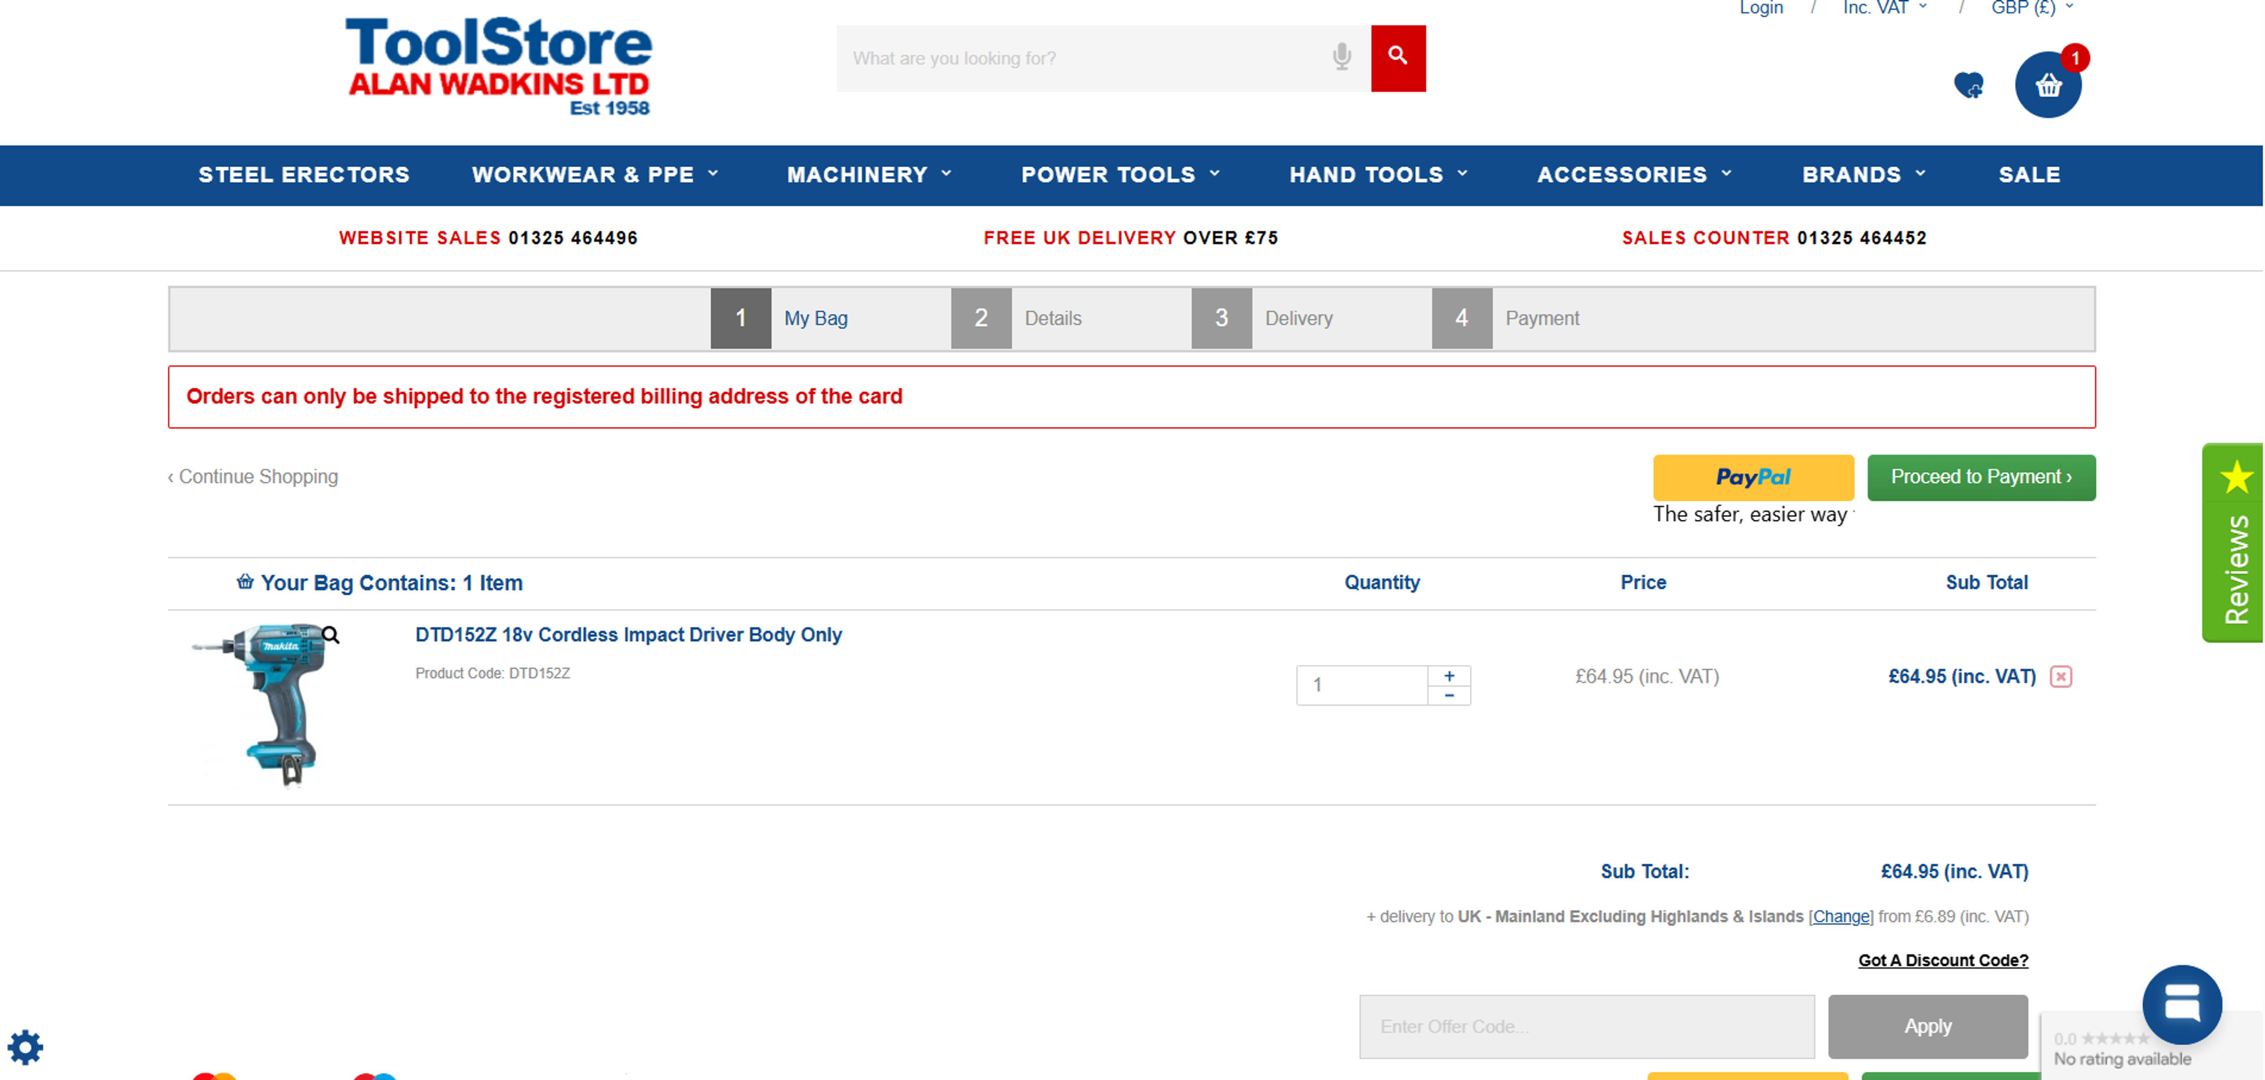The width and height of the screenshot is (2265, 1080).
Task: Increase quantity with the plus button
Action: [x=1449, y=675]
